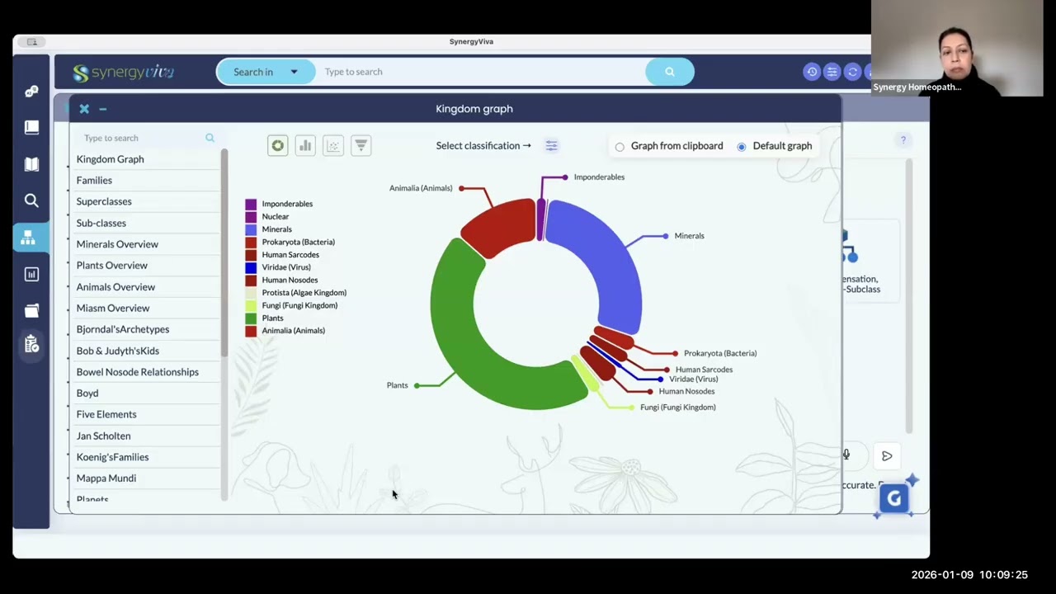The height and width of the screenshot is (594, 1056).
Task: Click the refresh icon in top bar
Action: pyautogui.click(x=853, y=72)
